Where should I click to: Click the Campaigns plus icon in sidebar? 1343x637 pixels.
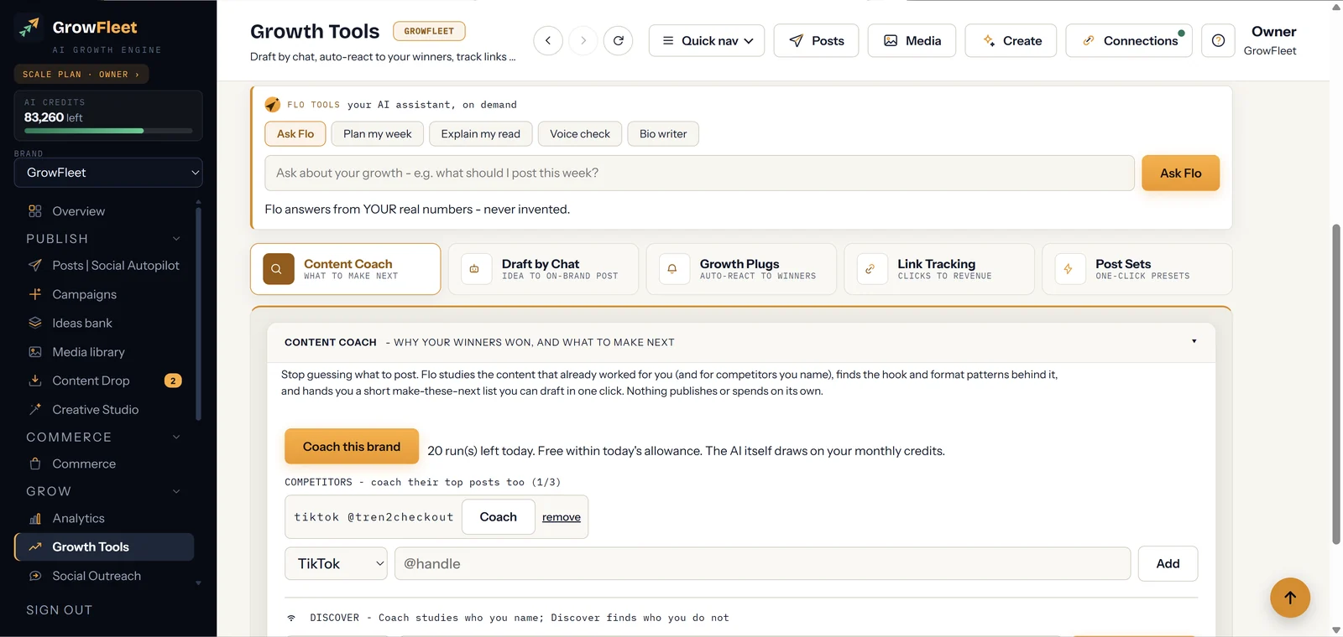pos(35,294)
